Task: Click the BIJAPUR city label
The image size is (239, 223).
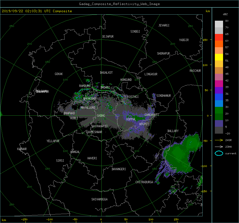Action: click(x=108, y=37)
